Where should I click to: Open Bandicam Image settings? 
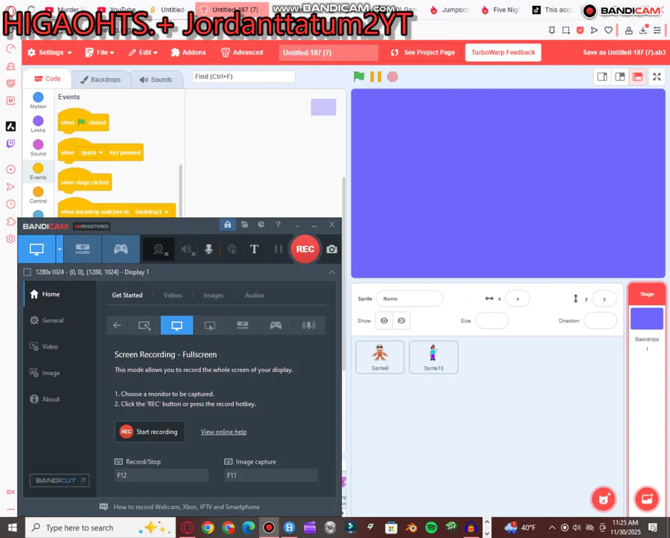(45, 373)
